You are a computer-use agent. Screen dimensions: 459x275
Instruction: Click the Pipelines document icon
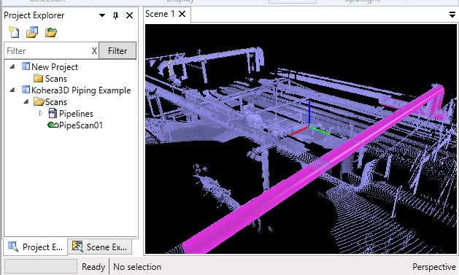click(53, 113)
